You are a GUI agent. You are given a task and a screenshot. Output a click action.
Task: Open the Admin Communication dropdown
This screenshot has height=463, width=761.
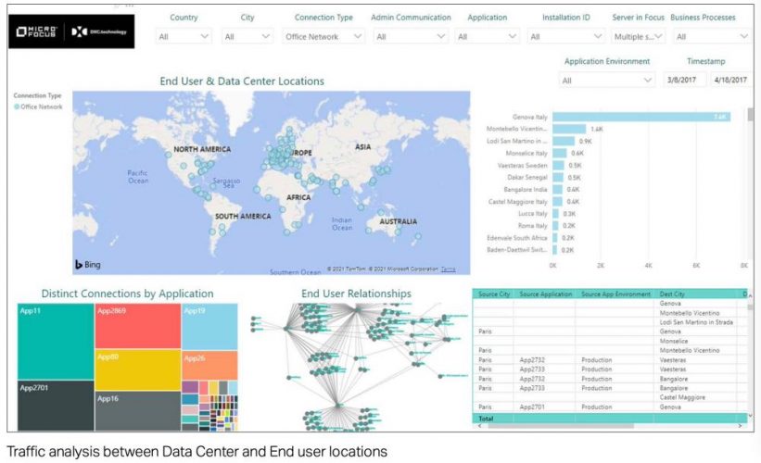(x=411, y=36)
